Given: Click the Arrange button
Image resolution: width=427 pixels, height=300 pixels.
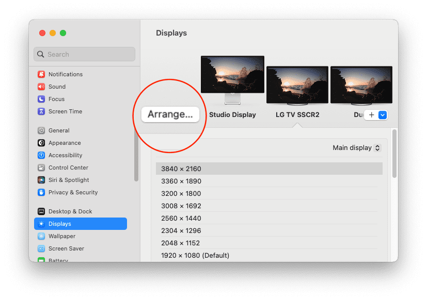Looking at the screenshot, I should (x=169, y=114).
